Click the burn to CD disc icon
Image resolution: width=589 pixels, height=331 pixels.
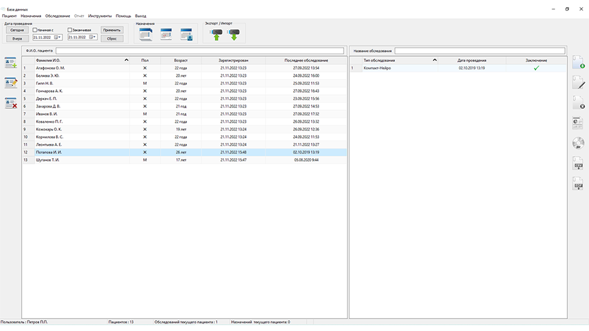[578, 143]
